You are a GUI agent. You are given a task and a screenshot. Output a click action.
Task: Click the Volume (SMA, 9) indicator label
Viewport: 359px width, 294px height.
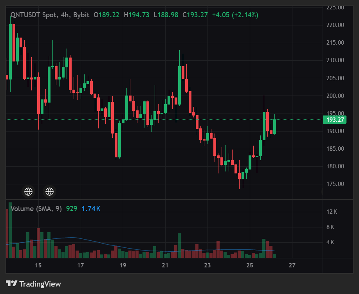[x=36, y=209]
